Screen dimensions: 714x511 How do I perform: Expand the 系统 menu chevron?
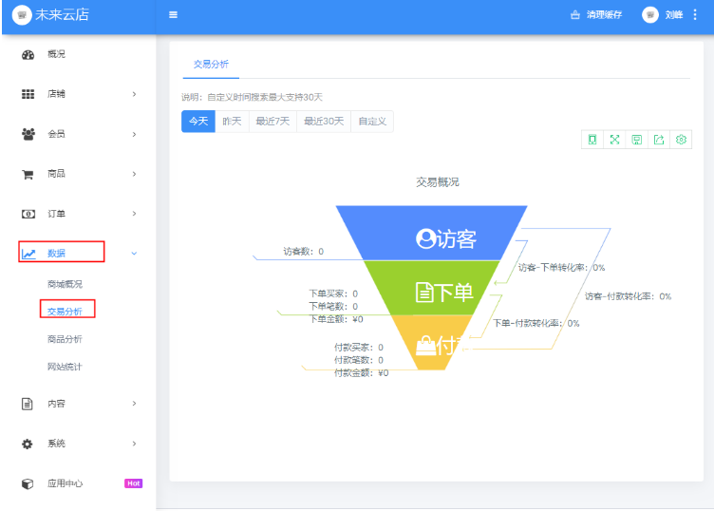[134, 444]
